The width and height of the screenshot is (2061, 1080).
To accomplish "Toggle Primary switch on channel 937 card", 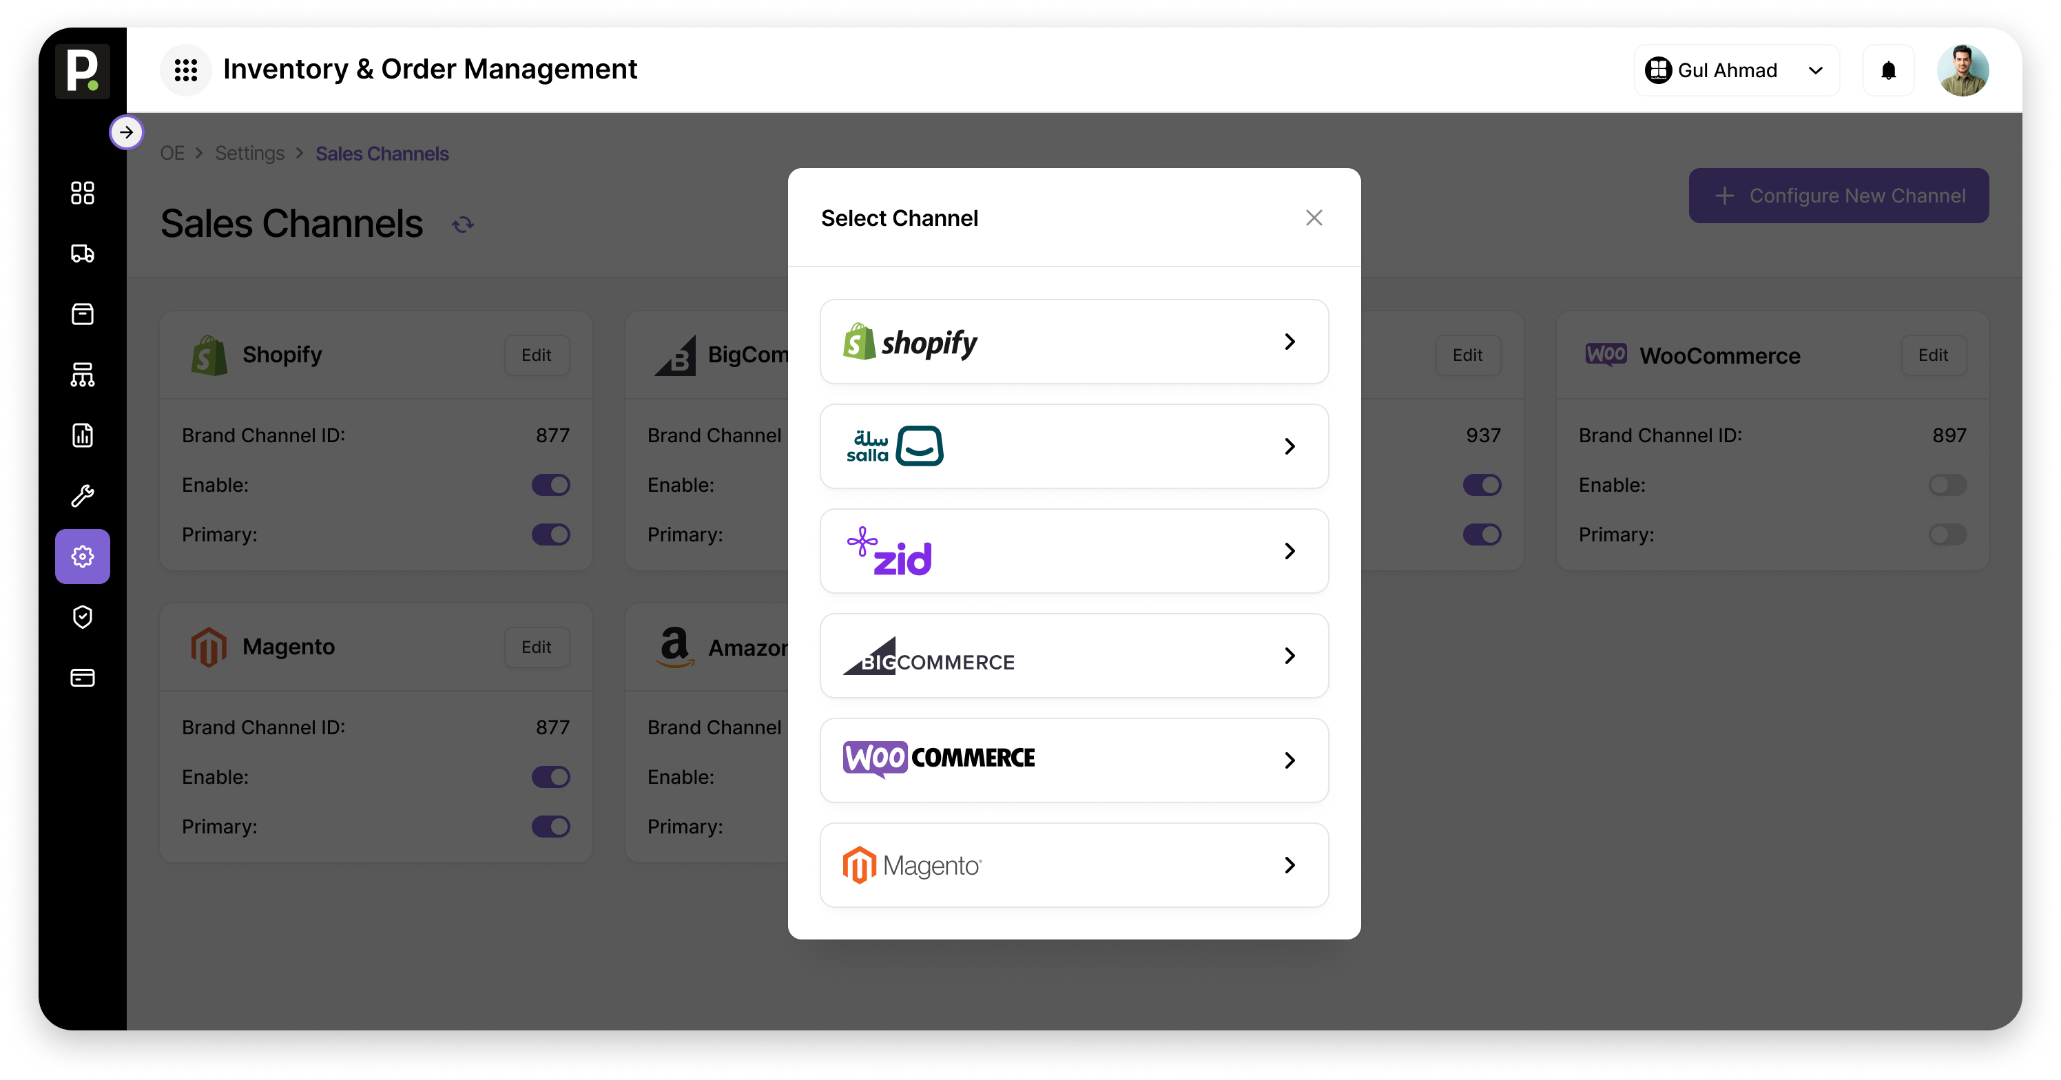I will tap(1482, 534).
